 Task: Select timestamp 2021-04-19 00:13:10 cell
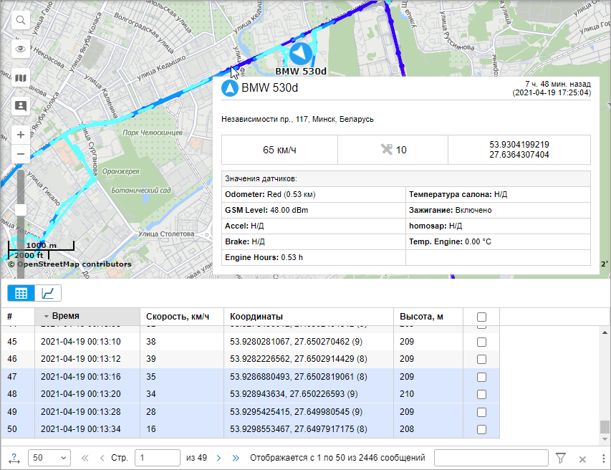pyautogui.click(x=81, y=342)
